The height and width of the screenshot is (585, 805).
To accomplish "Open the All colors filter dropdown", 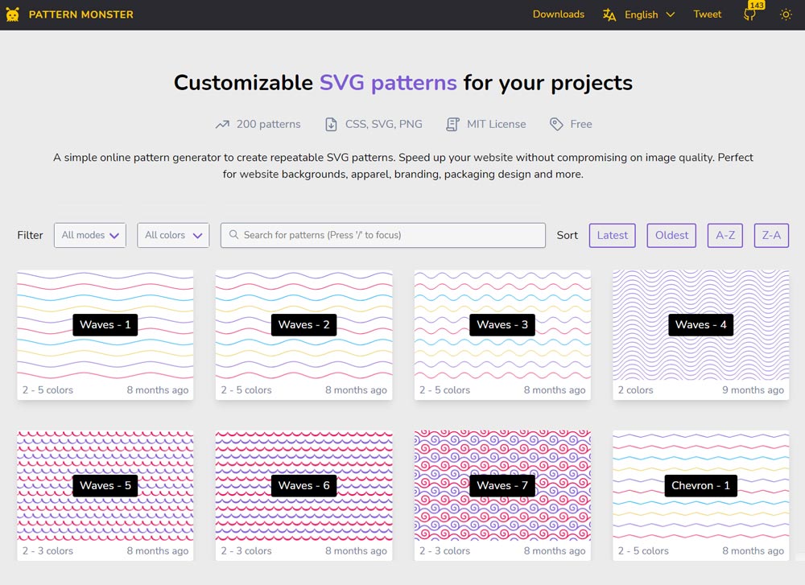I will (173, 235).
